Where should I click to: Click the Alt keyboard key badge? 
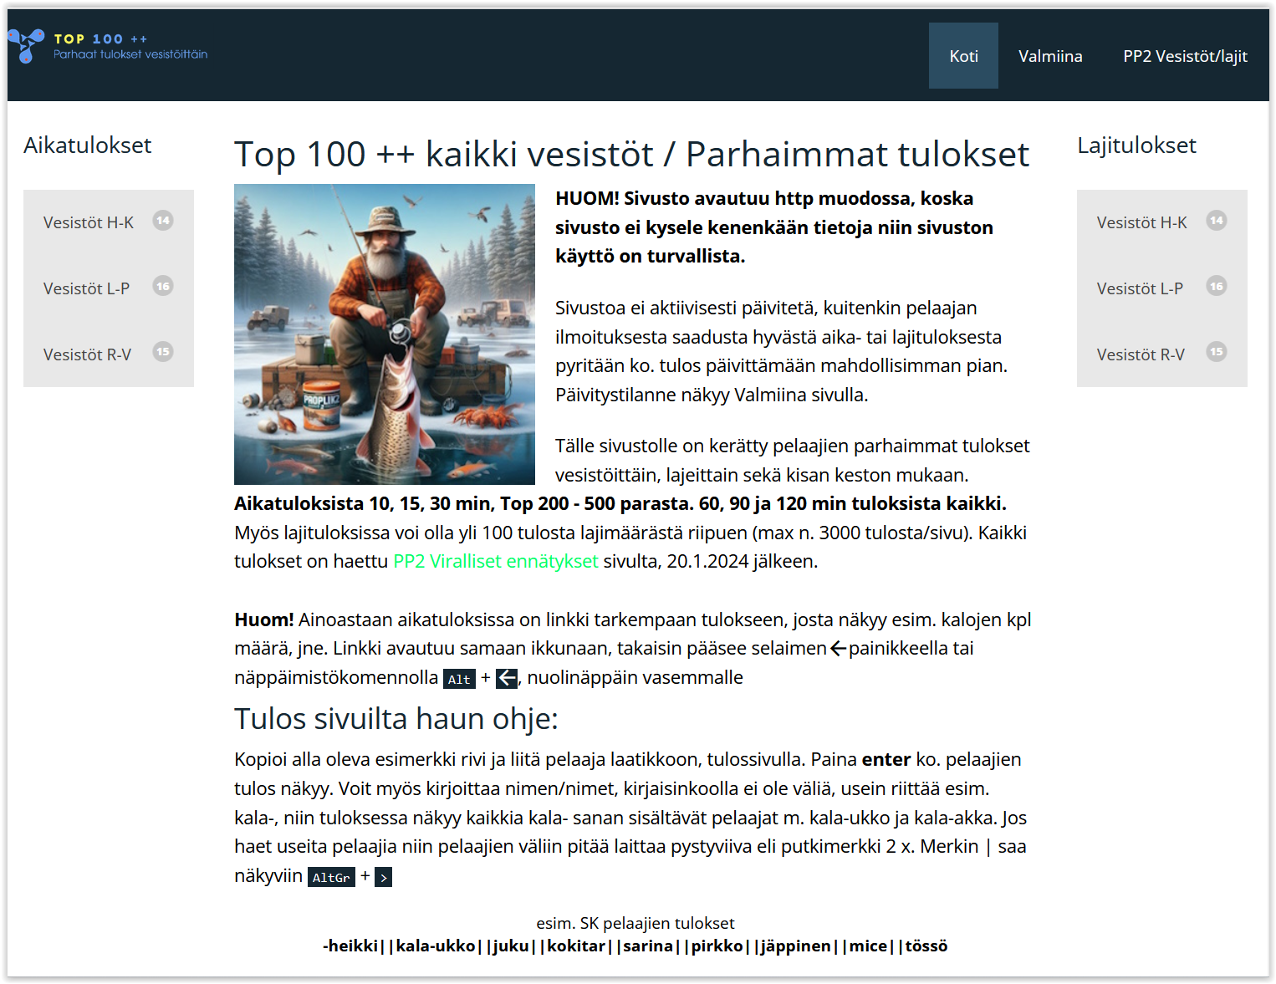[459, 679]
